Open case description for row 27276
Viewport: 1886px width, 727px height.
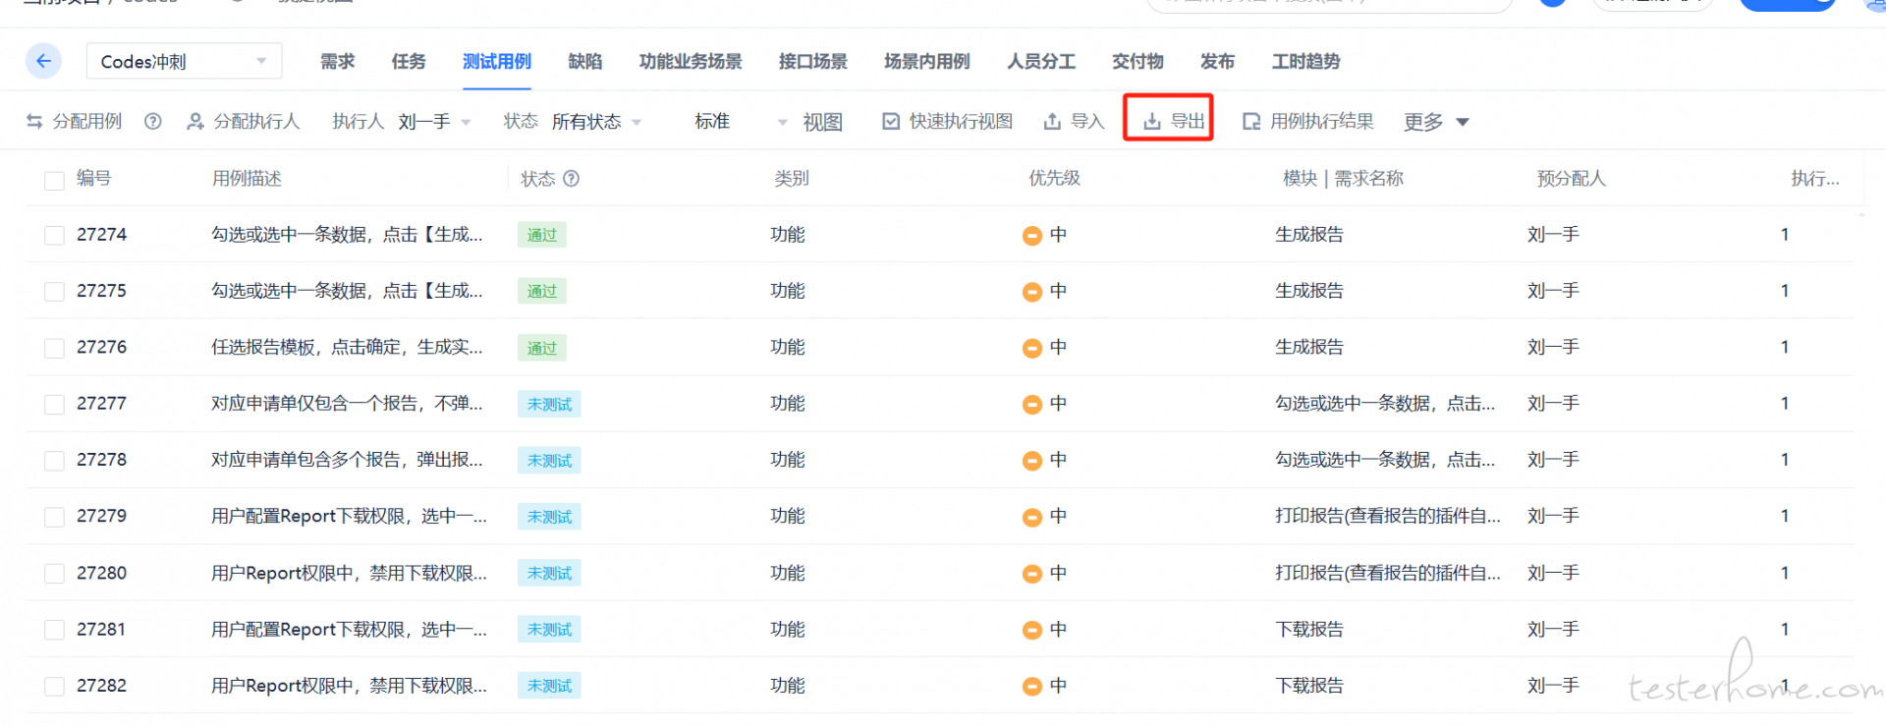point(347,347)
